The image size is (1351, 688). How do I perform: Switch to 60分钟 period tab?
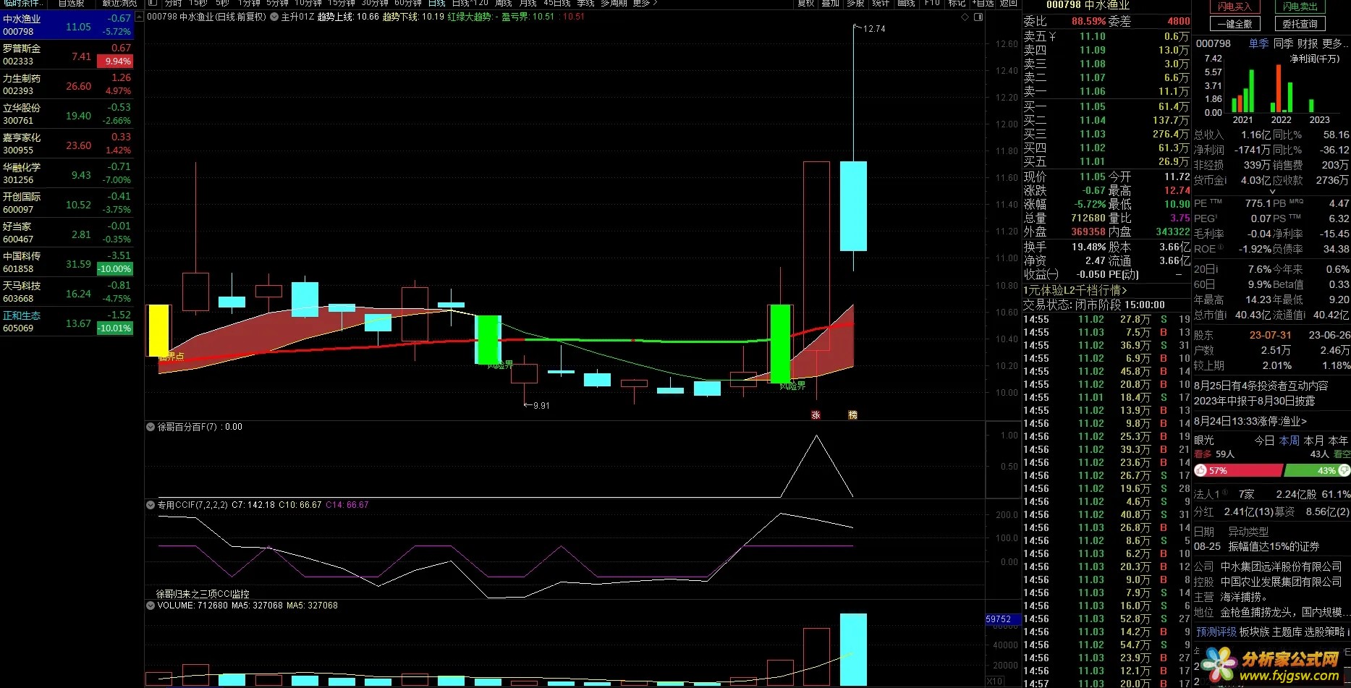click(408, 4)
